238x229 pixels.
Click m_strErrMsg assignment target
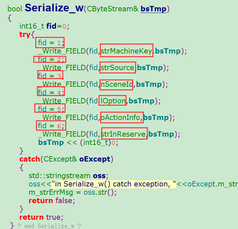(51, 192)
